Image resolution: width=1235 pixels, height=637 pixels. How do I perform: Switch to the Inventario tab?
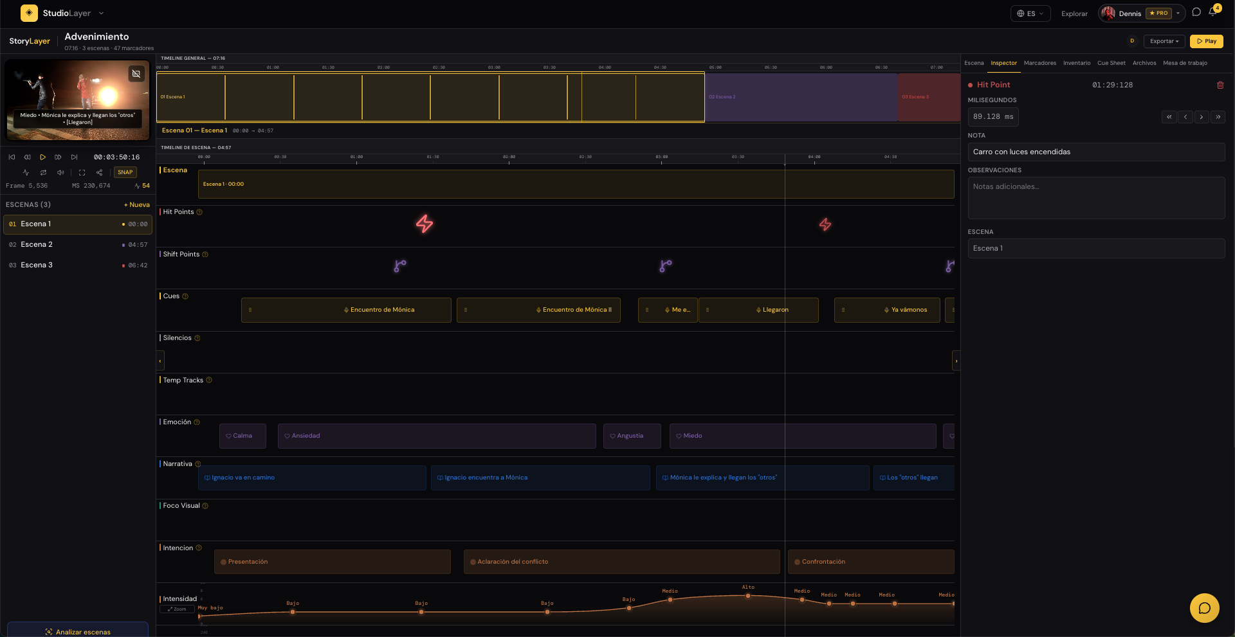coord(1077,63)
